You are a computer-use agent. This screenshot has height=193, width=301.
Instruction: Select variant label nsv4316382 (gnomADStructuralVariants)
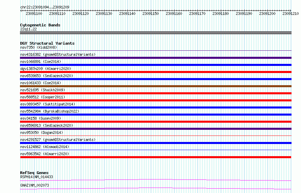58,54
